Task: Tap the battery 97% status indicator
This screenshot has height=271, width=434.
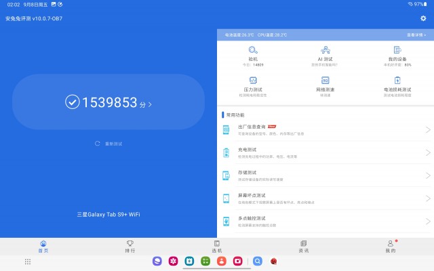Action: click(x=420, y=4)
